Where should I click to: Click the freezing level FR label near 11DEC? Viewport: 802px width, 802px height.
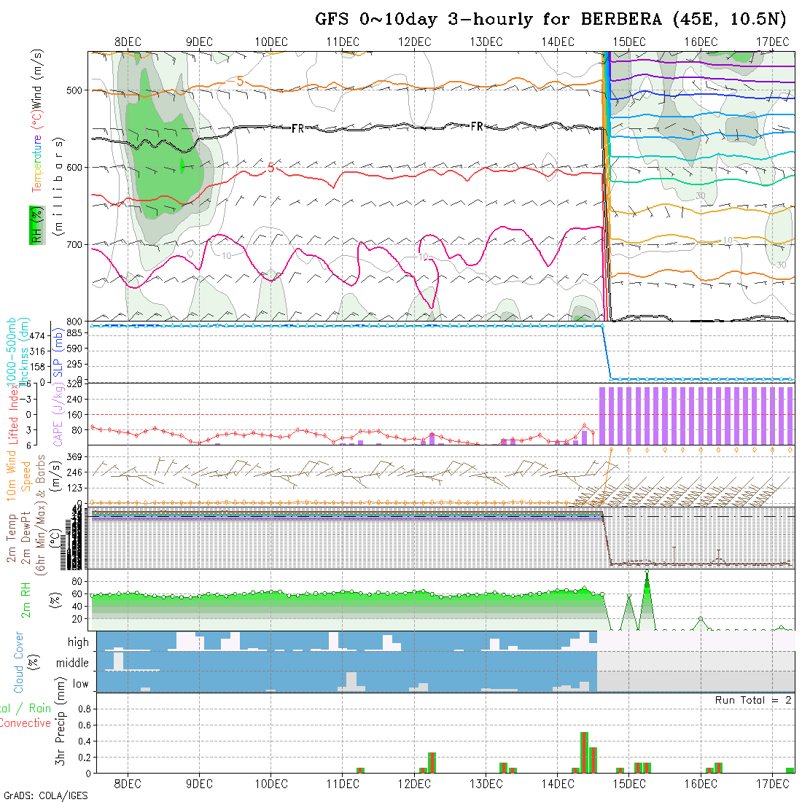pos(297,128)
